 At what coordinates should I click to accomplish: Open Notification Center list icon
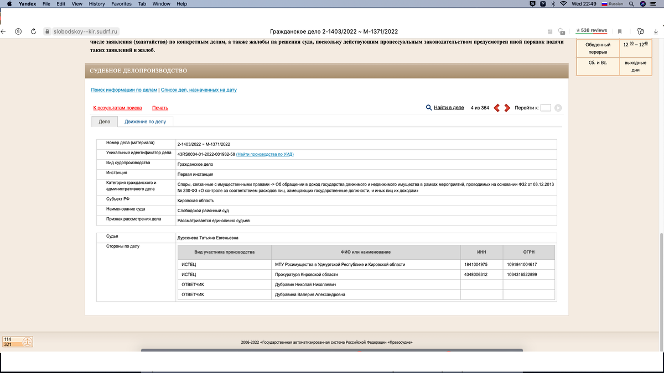click(653, 4)
